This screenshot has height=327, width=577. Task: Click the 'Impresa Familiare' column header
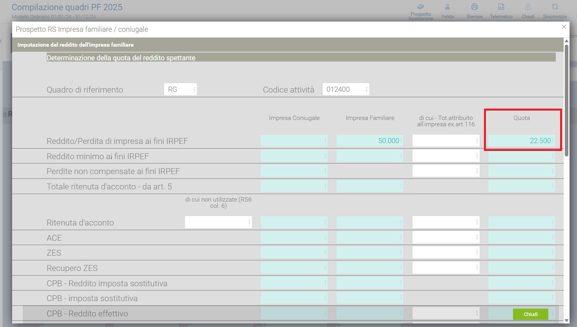(370, 118)
